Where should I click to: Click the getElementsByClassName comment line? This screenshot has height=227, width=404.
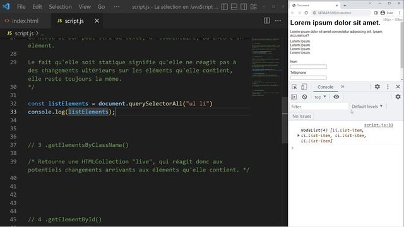78,145
